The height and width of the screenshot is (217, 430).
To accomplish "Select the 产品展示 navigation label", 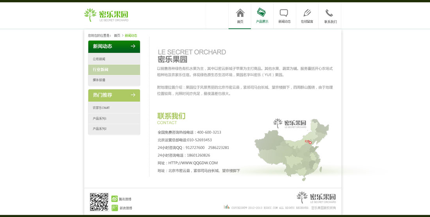I will coord(262,21).
